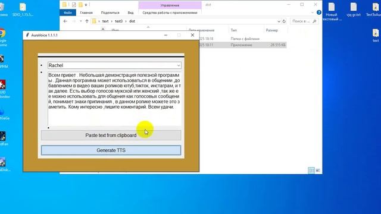381x214 pixels.
Task: Click Paste text from clipboard button
Action: pos(111,135)
